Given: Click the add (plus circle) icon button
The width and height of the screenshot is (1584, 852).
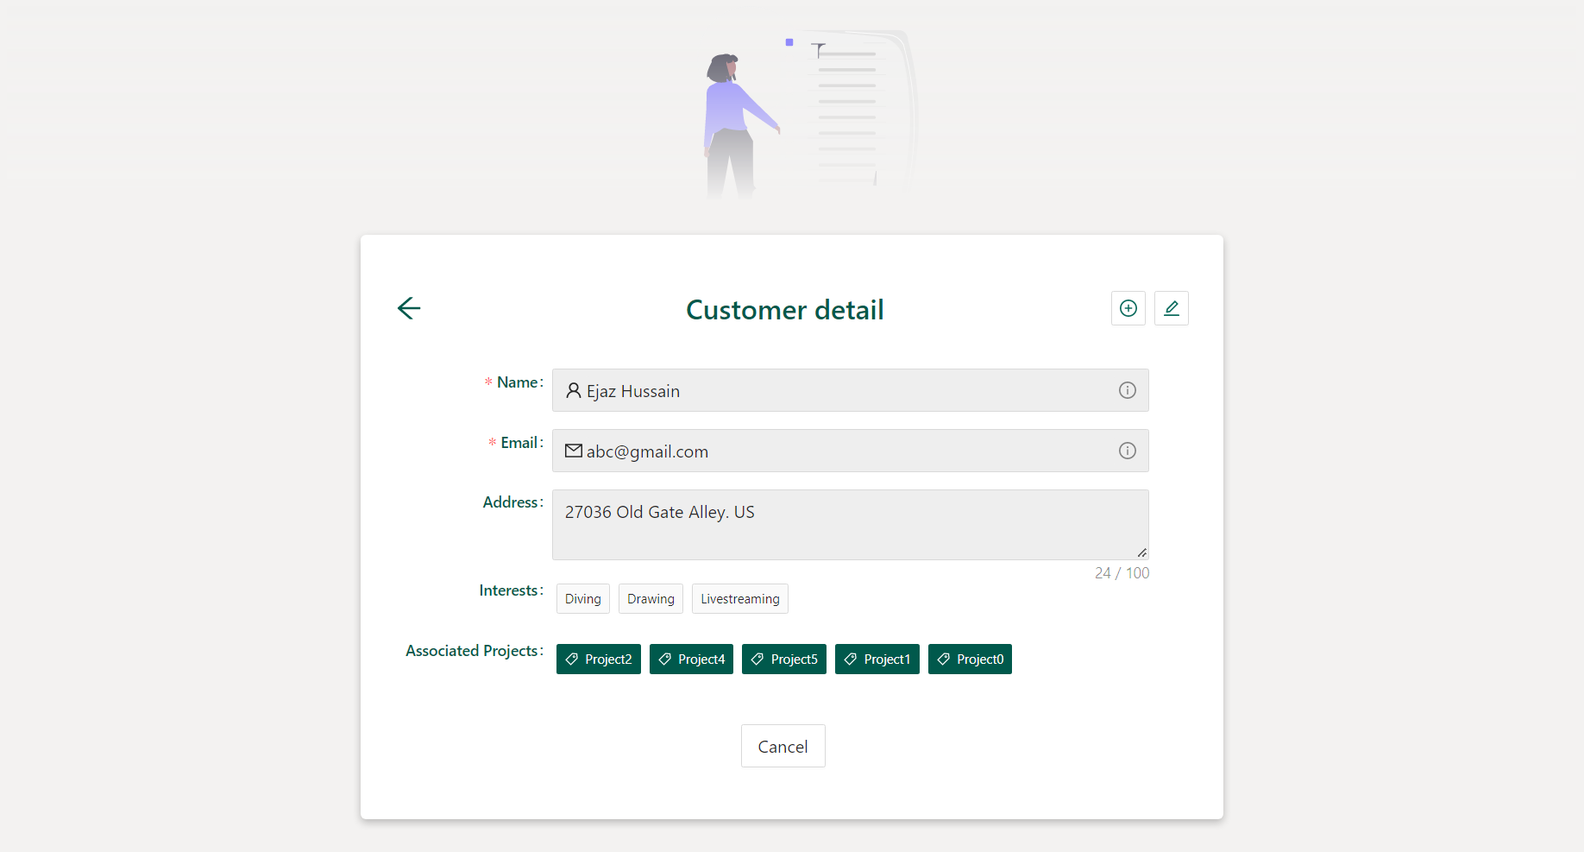Looking at the screenshot, I should click(x=1128, y=308).
